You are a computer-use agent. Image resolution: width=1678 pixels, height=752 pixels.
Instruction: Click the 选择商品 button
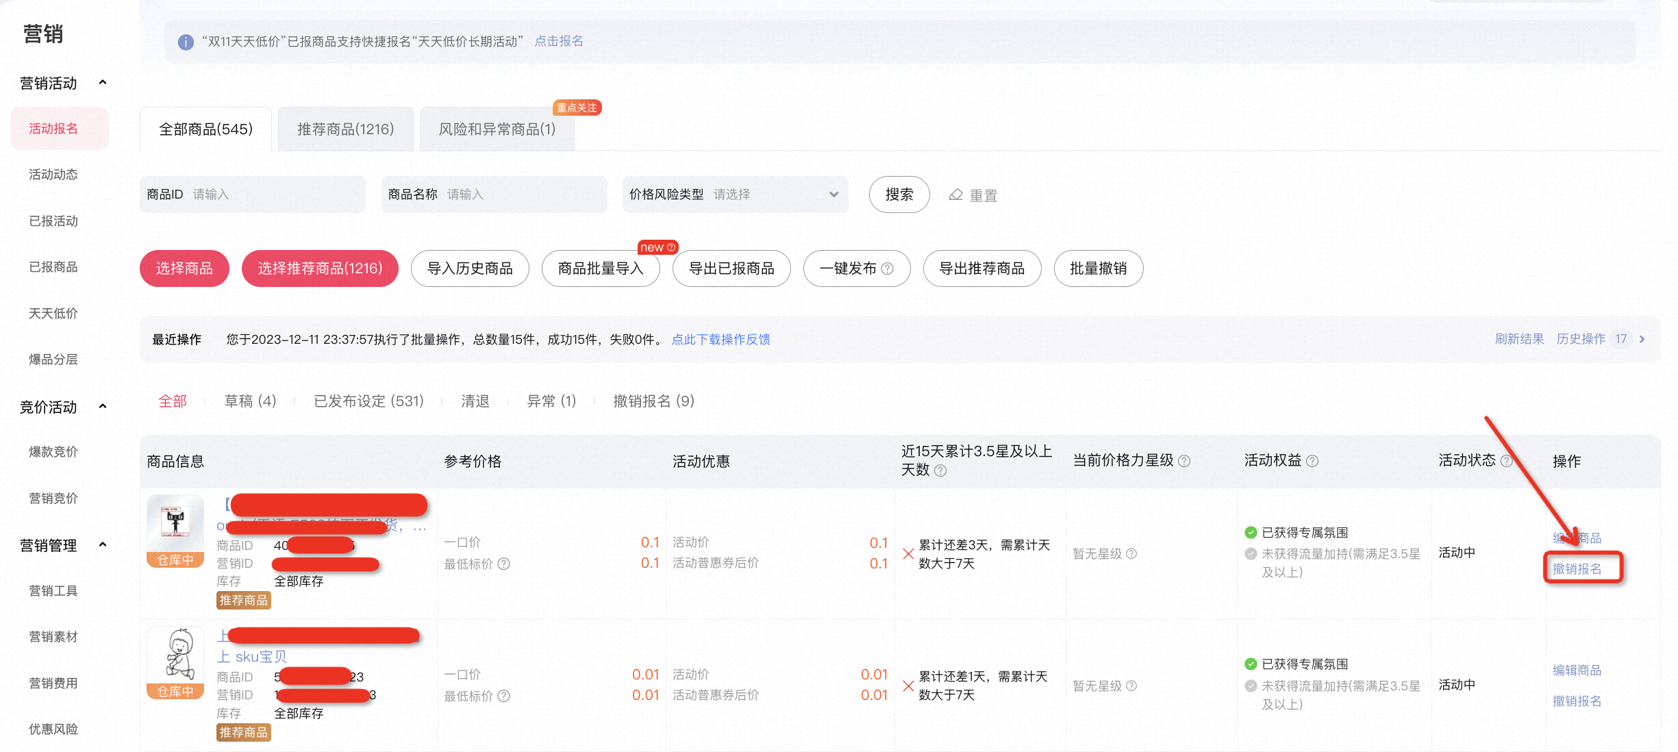coord(184,268)
